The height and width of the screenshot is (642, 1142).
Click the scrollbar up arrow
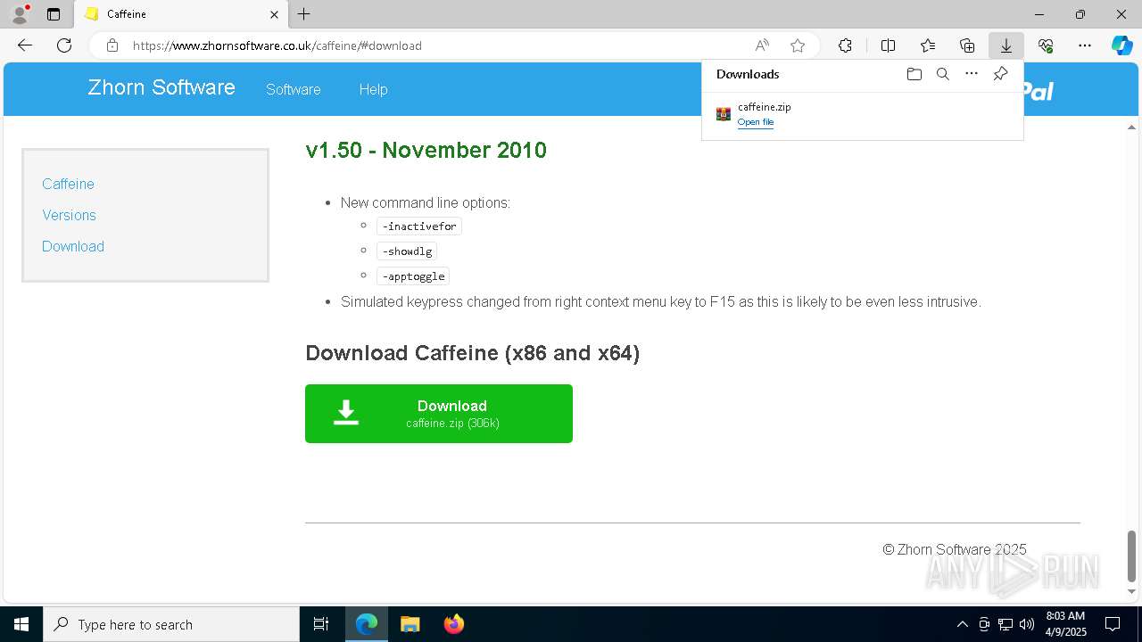click(x=1131, y=127)
